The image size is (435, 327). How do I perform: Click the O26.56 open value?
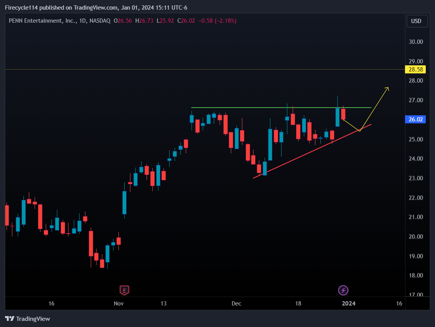(123, 21)
